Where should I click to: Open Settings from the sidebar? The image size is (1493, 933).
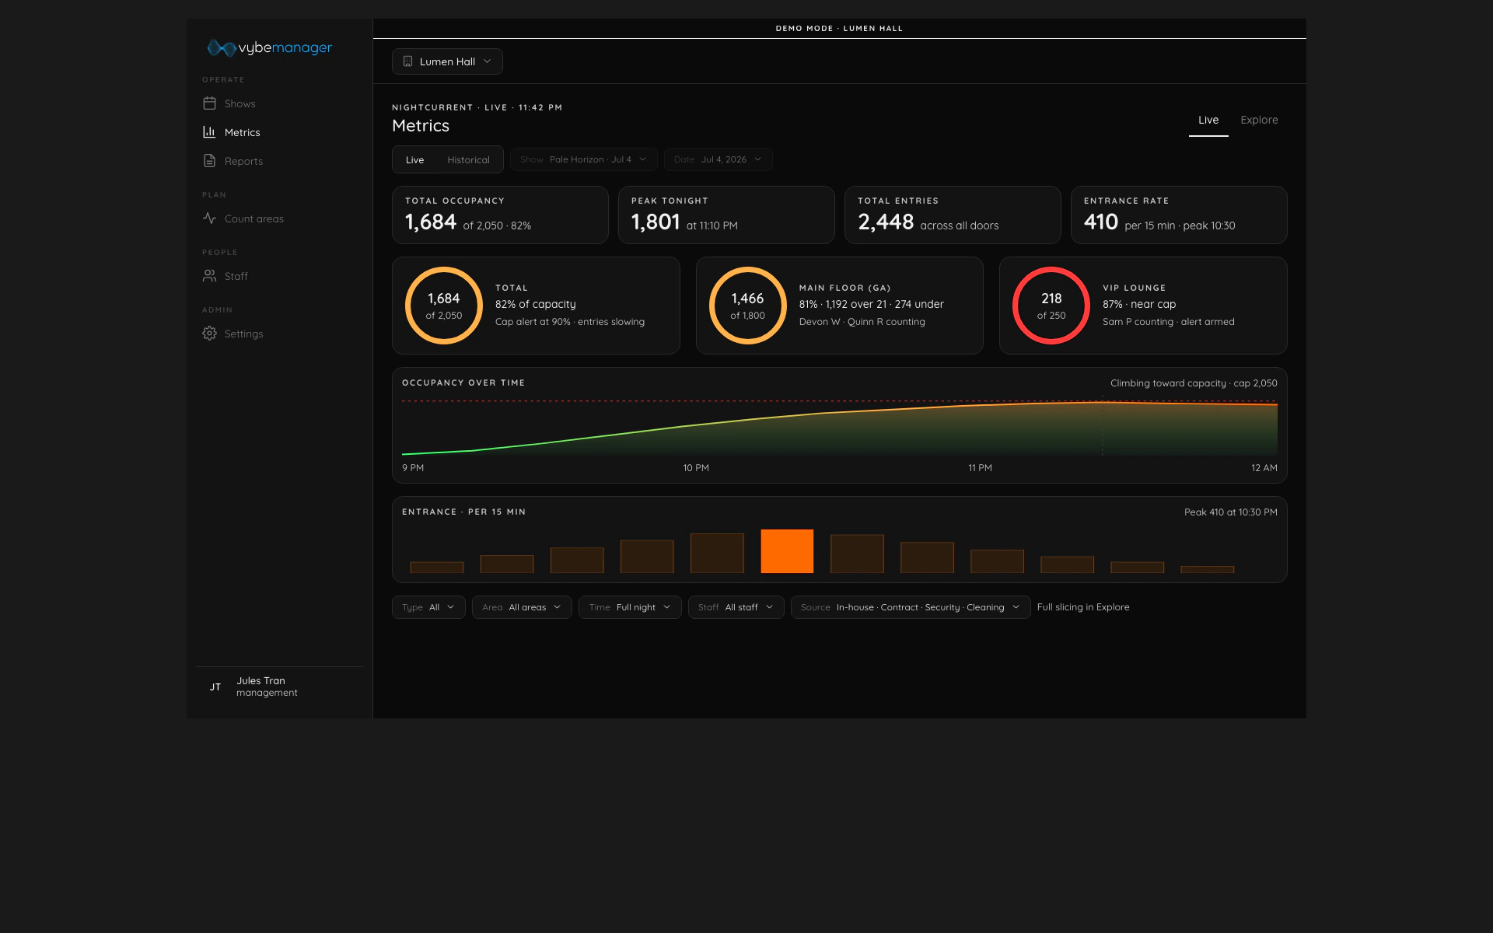(x=279, y=334)
